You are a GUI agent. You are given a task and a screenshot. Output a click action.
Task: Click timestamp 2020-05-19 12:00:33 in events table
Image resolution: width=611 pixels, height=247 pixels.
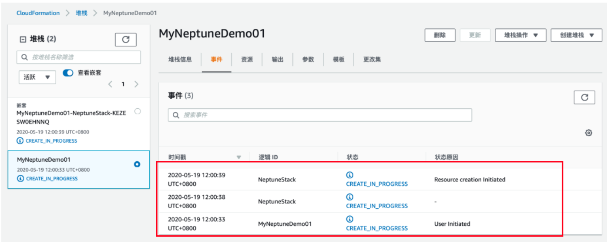pos(197,224)
